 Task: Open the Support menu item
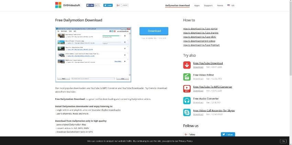[208, 5]
